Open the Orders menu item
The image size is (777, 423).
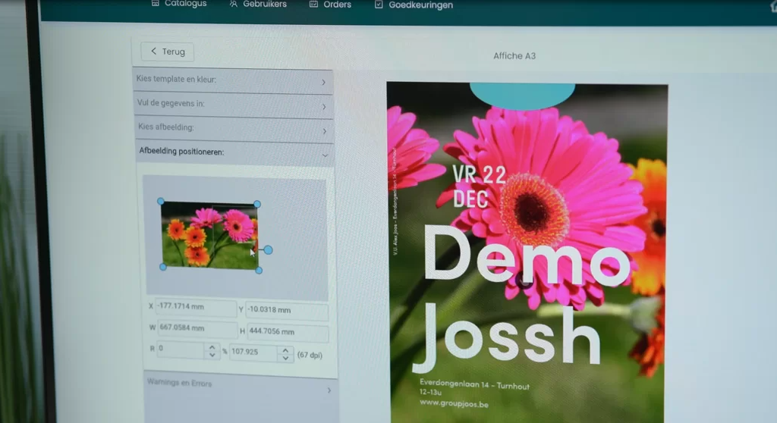tap(331, 5)
